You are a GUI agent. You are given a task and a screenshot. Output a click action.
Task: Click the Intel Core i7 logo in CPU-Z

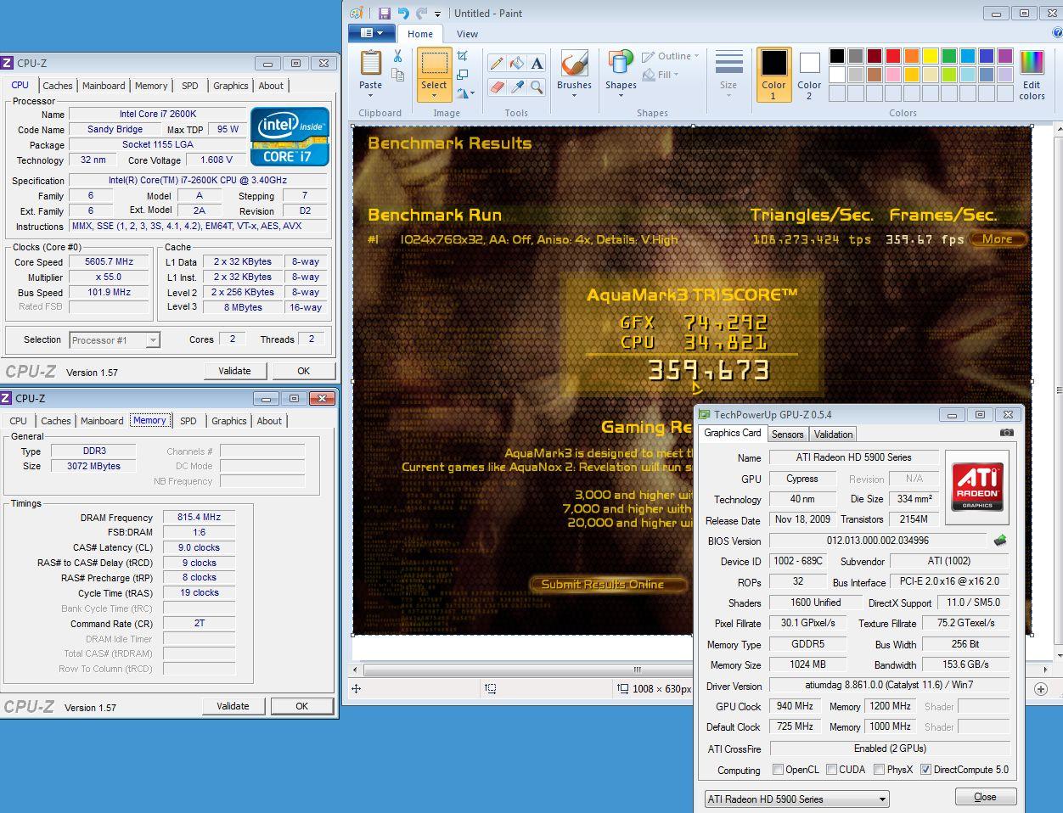click(x=290, y=136)
